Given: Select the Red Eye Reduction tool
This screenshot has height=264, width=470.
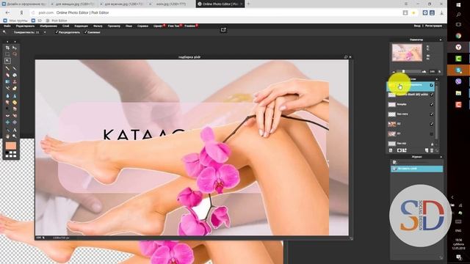Looking at the screenshot, I should (7, 116).
